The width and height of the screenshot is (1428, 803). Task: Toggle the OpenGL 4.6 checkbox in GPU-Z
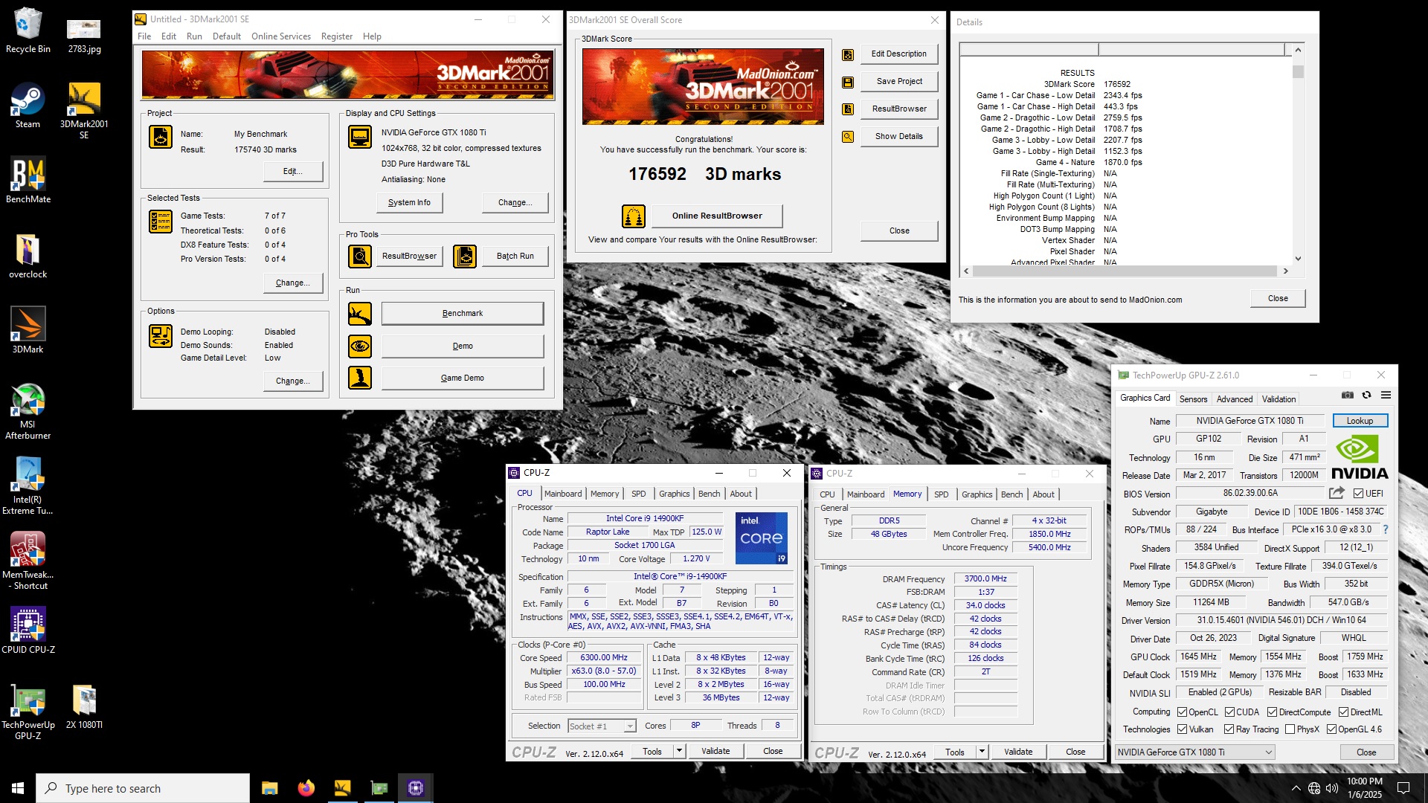tap(1331, 729)
